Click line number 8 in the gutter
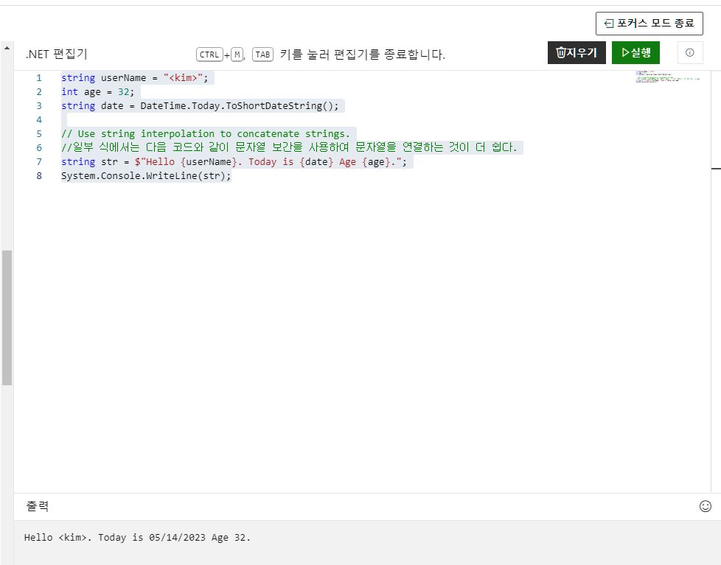 pos(39,176)
